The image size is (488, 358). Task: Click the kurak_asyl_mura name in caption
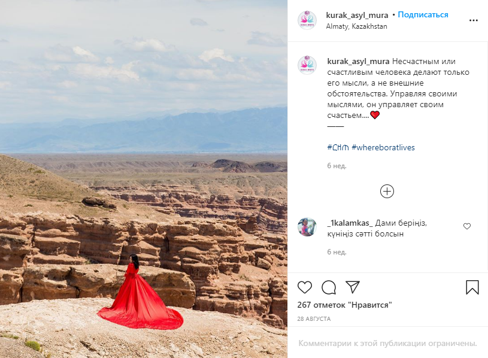point(358,62)
